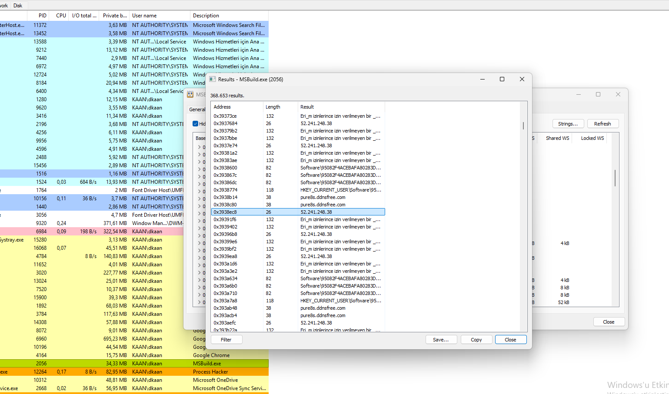
Task: Expand the topmost region under Base column
Action: [200, 147]
